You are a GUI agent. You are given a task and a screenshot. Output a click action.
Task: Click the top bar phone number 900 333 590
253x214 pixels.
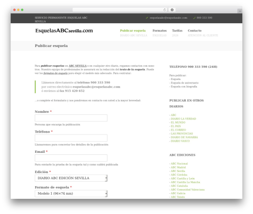[x=204, y=18]
